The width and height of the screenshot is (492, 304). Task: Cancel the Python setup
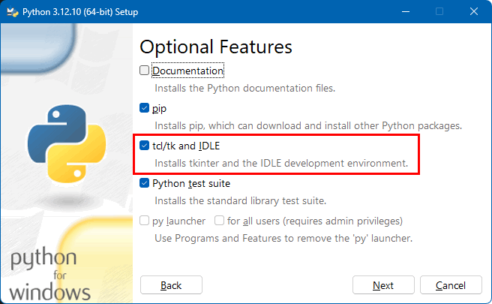451,285
